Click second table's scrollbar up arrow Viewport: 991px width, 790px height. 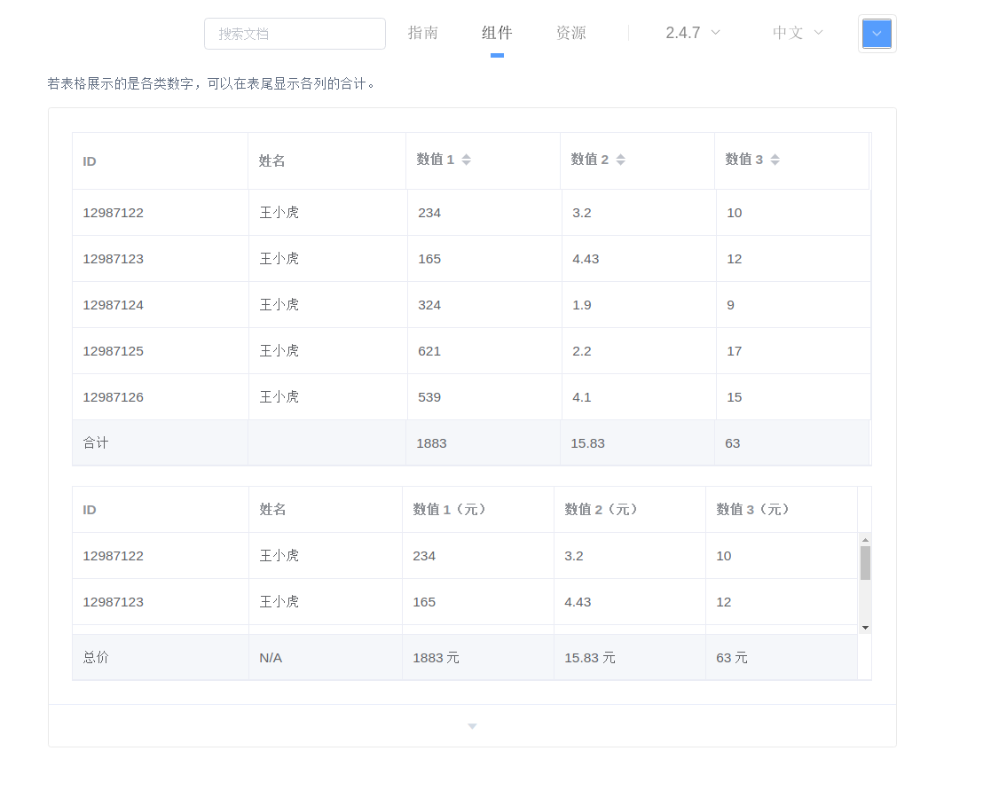coord(865,540)
